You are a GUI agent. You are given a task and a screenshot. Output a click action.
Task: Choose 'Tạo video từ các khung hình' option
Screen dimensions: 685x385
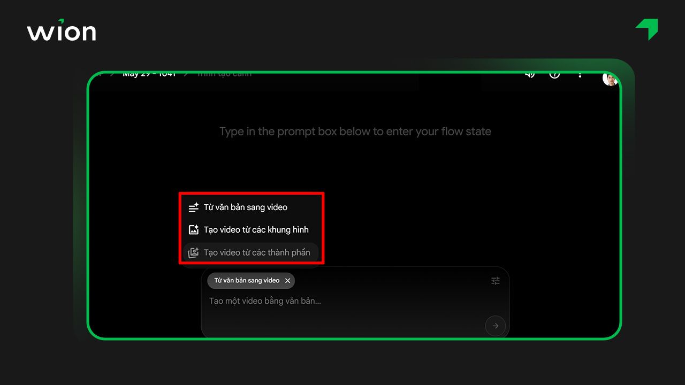coord(255,229)
